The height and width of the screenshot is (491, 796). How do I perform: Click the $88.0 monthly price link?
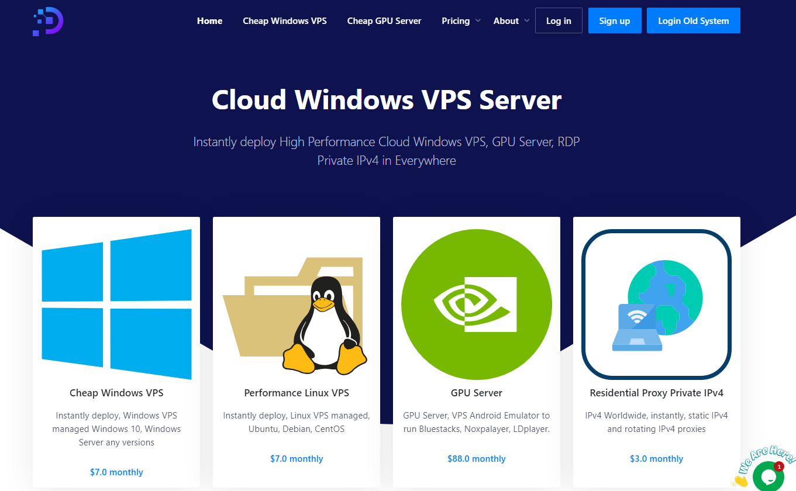(x=477, y=459)
